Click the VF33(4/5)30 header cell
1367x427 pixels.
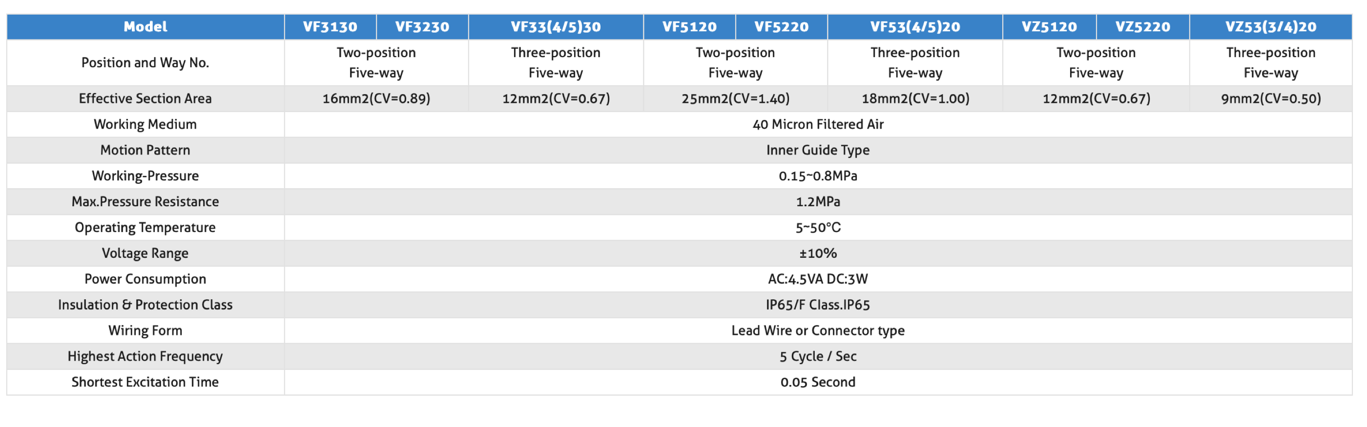click(x=556, y=27)
